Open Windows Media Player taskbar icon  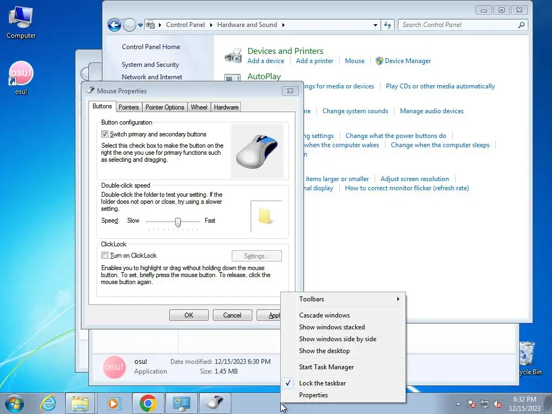click(x=113, y=403)
